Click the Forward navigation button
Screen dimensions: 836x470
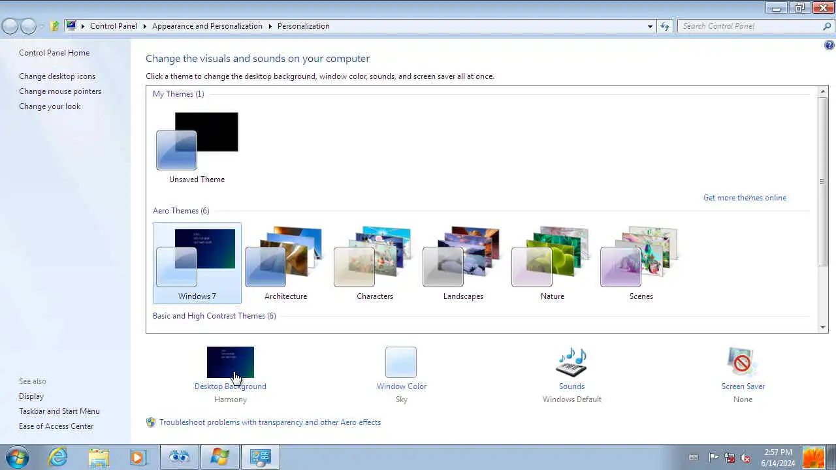[x=28, y=26]
